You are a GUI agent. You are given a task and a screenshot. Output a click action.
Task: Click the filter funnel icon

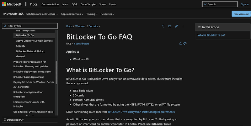pos(5,26)
